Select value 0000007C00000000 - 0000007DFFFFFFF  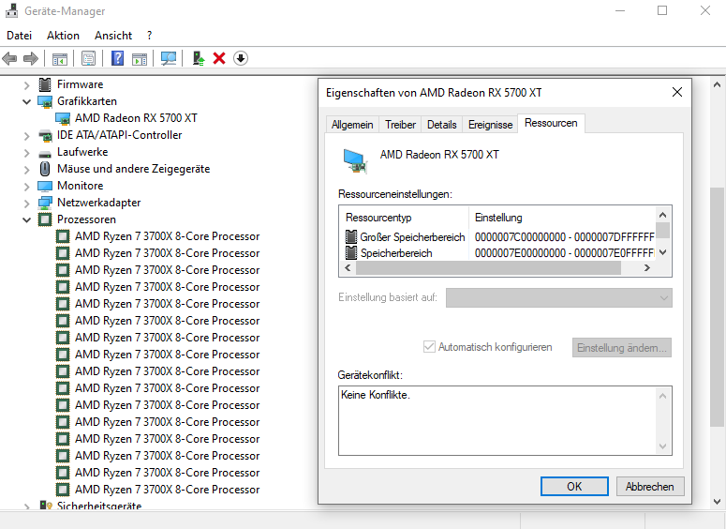pyautogui.click(x=565, y=237)
